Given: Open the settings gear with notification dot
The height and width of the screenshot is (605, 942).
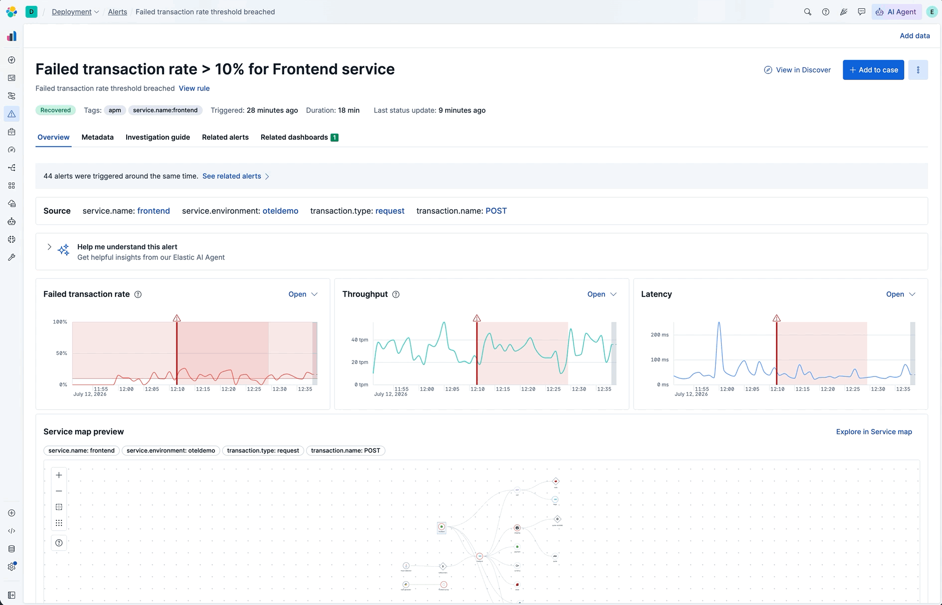Looking at the screenshot, I should [12, 567].
